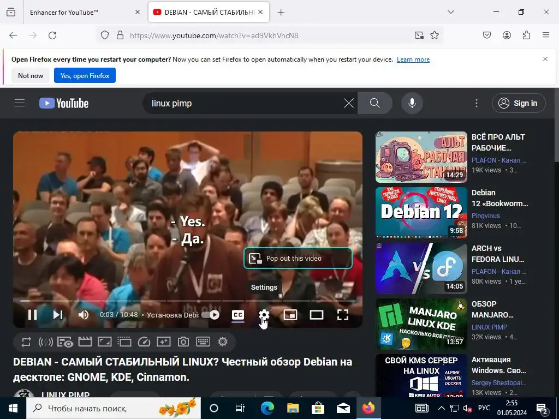The height and width of the screenshot is (419, 559).
Task: Take a screenshot with the camera icon
Action: (183, 342)
